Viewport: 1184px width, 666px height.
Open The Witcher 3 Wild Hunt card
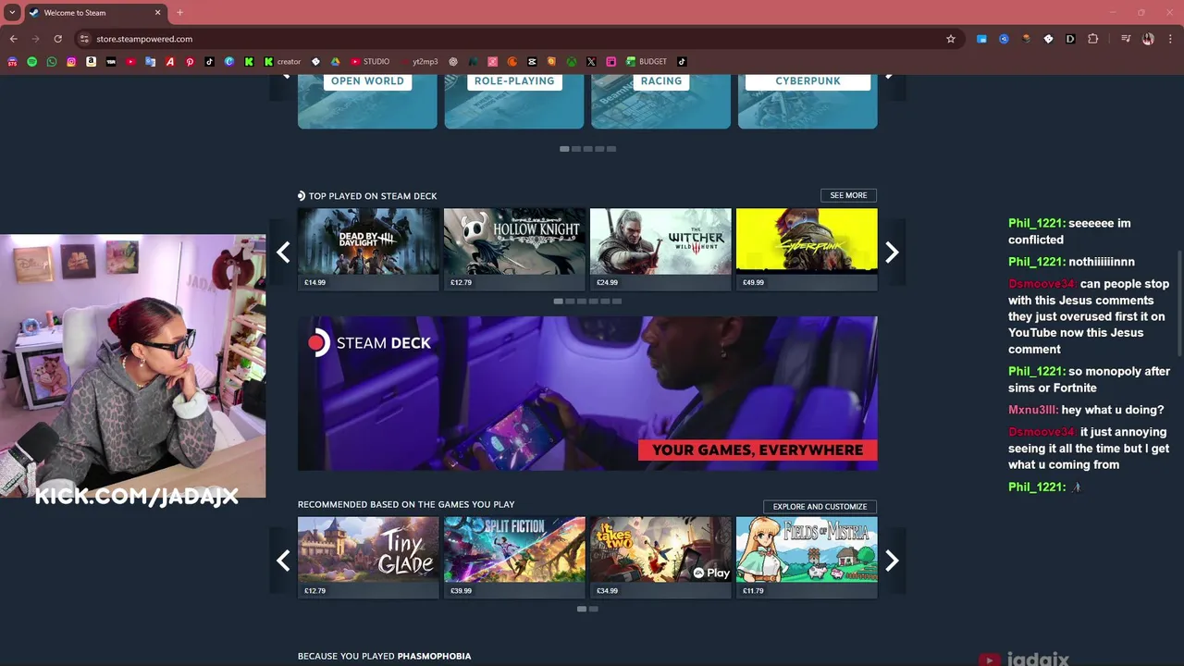[660, 249]
